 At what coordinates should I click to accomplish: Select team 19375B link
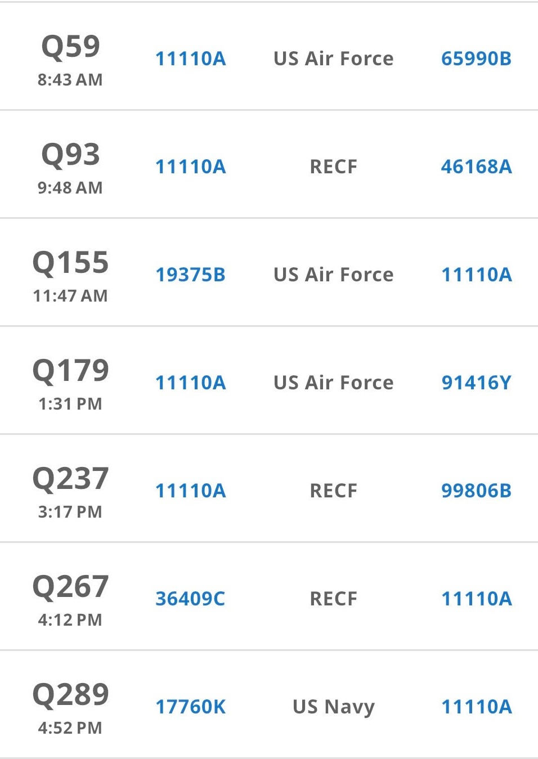(x=190, y=275)
